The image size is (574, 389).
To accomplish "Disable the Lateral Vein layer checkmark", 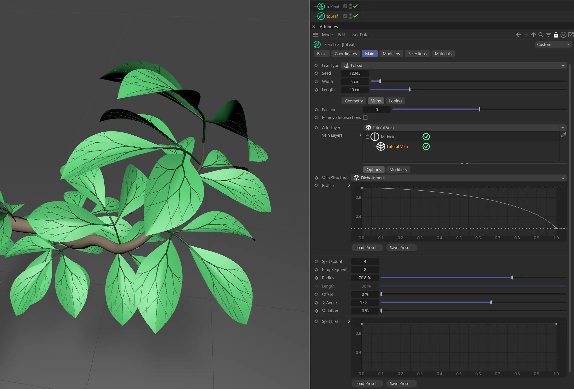I will click(426, 147).
